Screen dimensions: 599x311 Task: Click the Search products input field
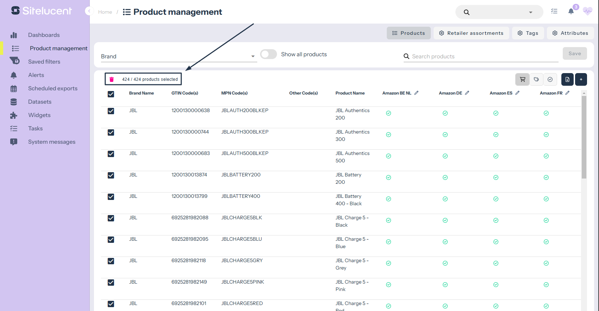tap(484, 57)
